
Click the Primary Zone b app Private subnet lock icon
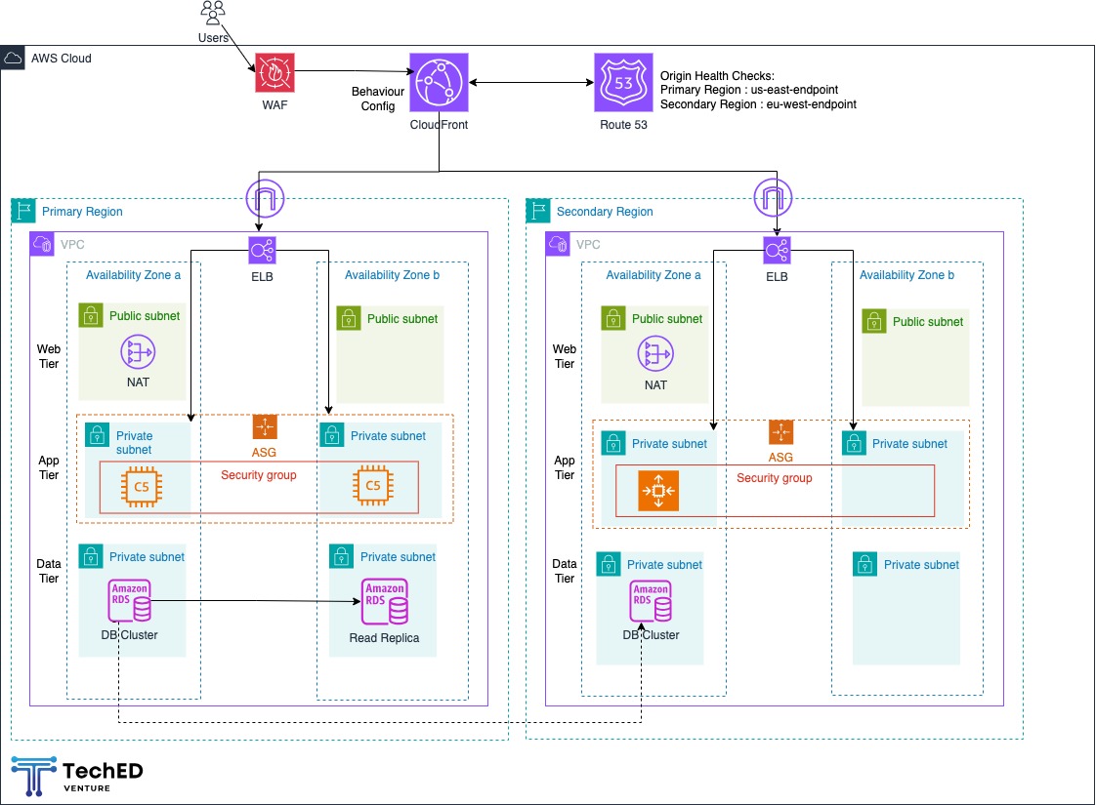pyautogui.click(x=332, y=435)
